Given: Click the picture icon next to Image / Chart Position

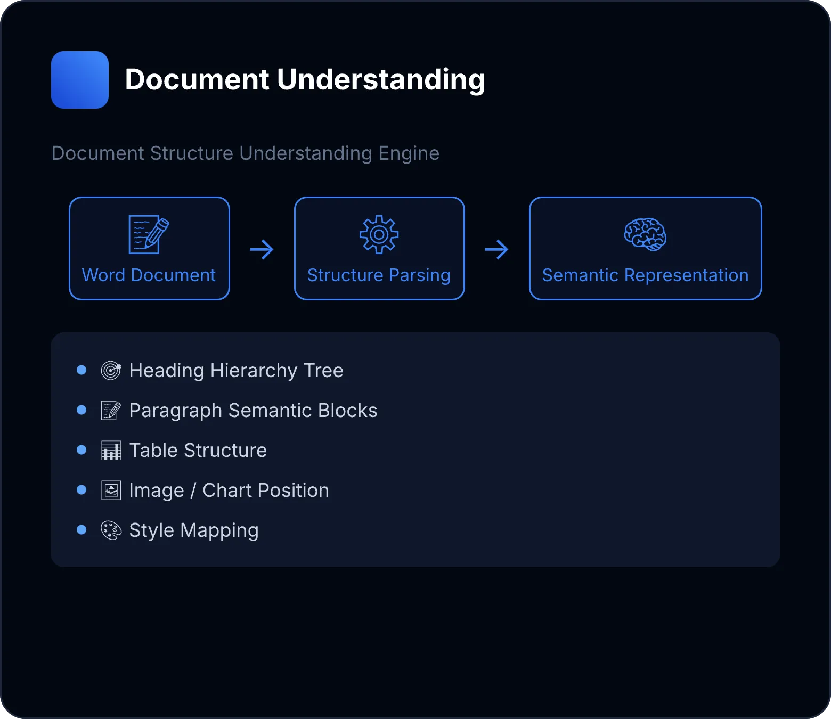Looking at the screenshot, I should (110, 490).
